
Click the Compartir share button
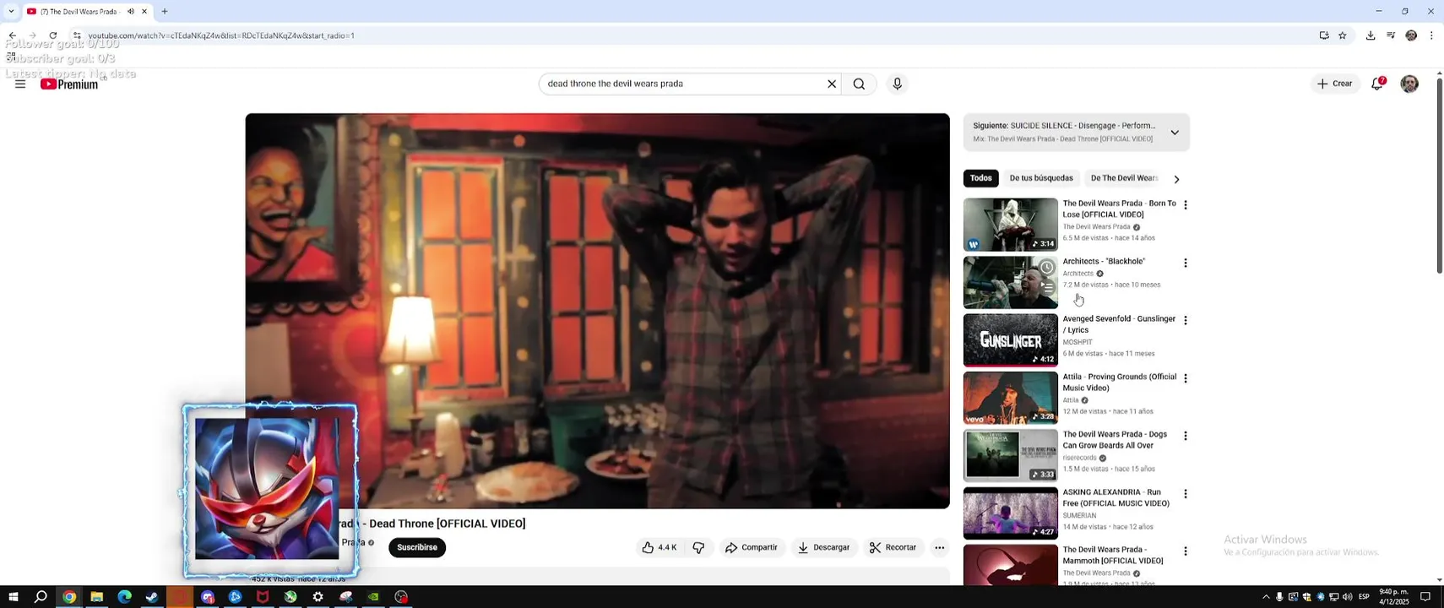point(752,547)
